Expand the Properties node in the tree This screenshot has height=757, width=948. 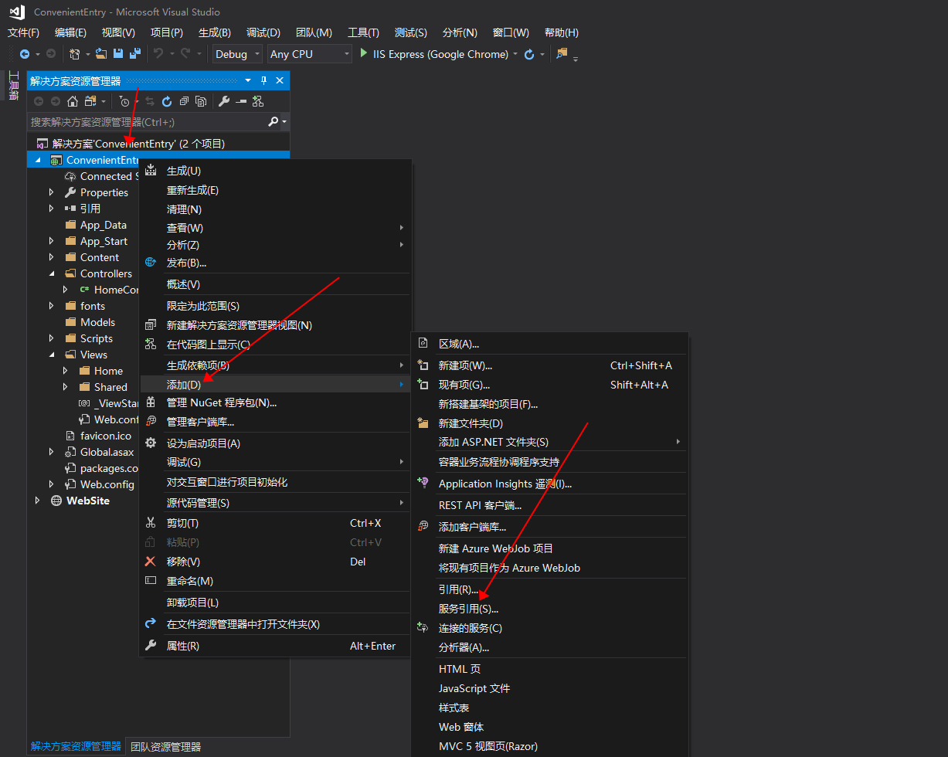pos(52,192)
